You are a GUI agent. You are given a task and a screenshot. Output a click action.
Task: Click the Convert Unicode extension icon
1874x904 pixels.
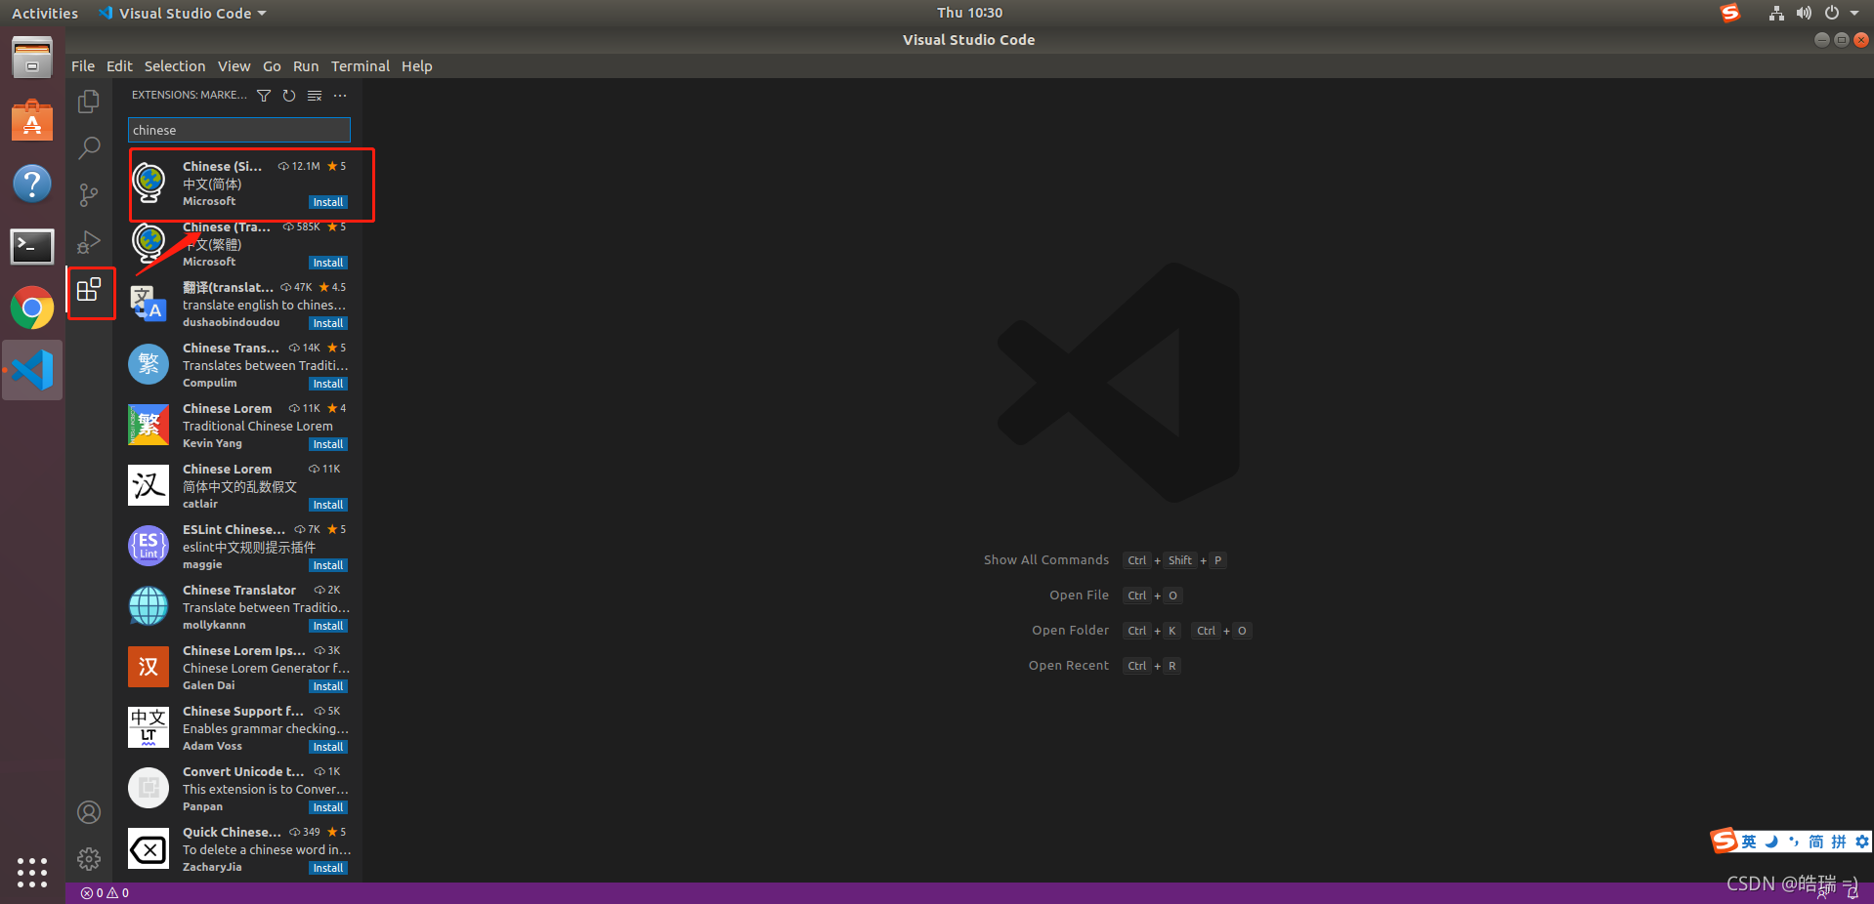click(149, 788)
